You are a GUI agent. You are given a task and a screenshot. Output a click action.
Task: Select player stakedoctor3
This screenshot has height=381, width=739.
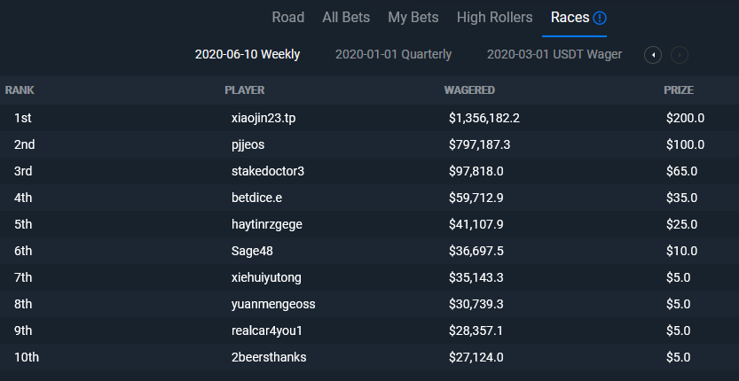coord(268,171)
